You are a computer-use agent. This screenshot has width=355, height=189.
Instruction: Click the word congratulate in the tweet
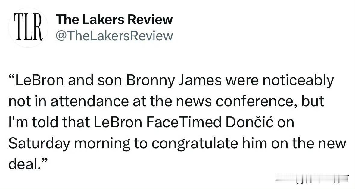pyautogui.click(x=195, y=144)
